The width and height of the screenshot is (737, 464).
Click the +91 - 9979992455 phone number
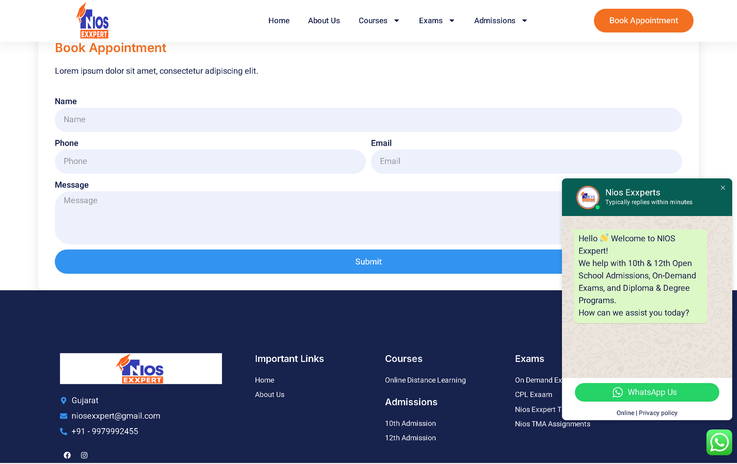tap(105, 432)
